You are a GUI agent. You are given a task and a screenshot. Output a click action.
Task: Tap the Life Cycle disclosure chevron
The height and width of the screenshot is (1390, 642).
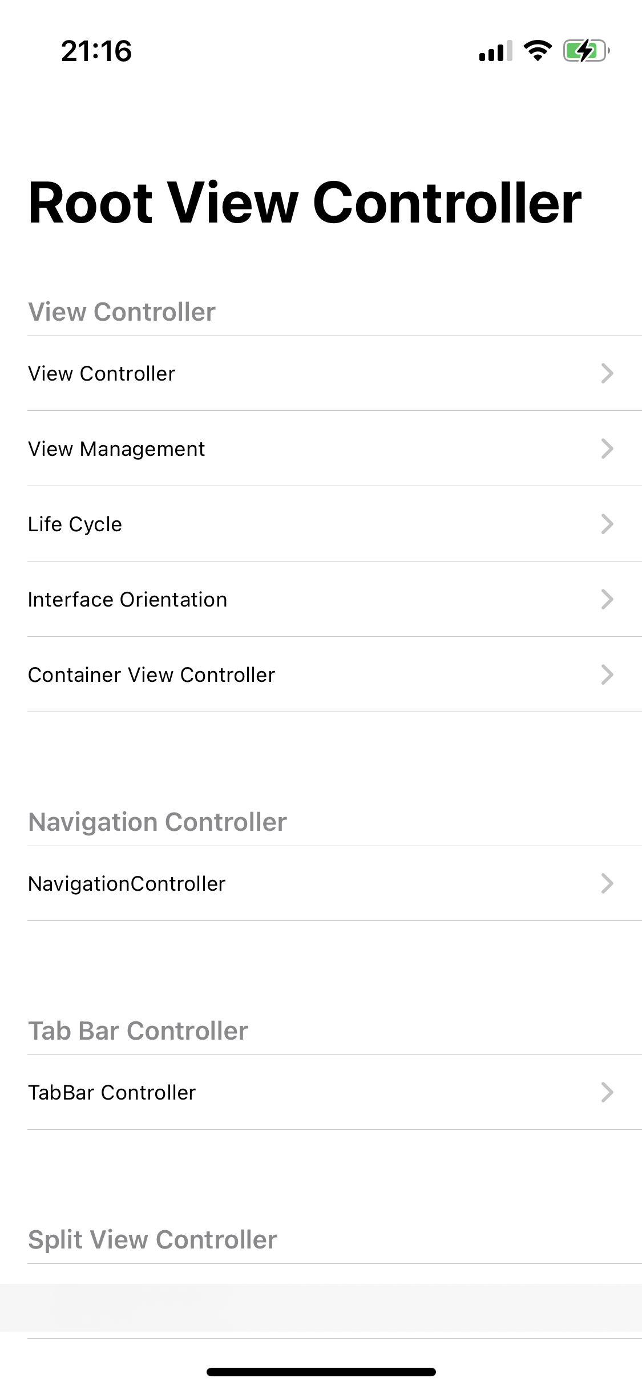coord(607,524)
